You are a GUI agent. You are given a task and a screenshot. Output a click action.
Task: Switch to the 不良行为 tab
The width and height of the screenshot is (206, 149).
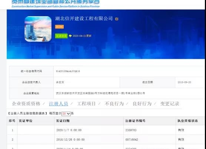click(x=114, y=104)
